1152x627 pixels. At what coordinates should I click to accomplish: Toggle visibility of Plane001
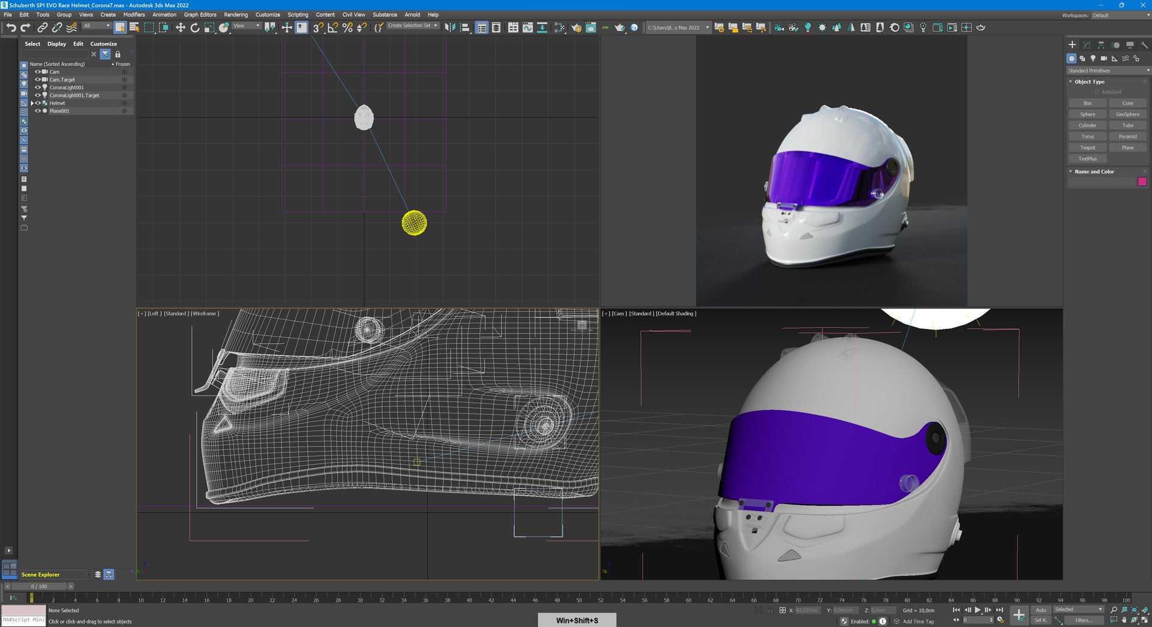[38, 111]
